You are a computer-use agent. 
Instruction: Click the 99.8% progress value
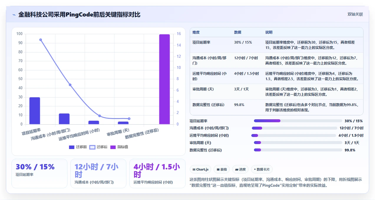[x=350, y=150]
